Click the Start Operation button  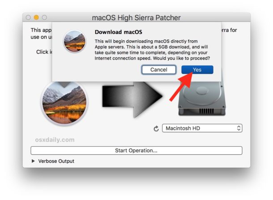[136, 150]
